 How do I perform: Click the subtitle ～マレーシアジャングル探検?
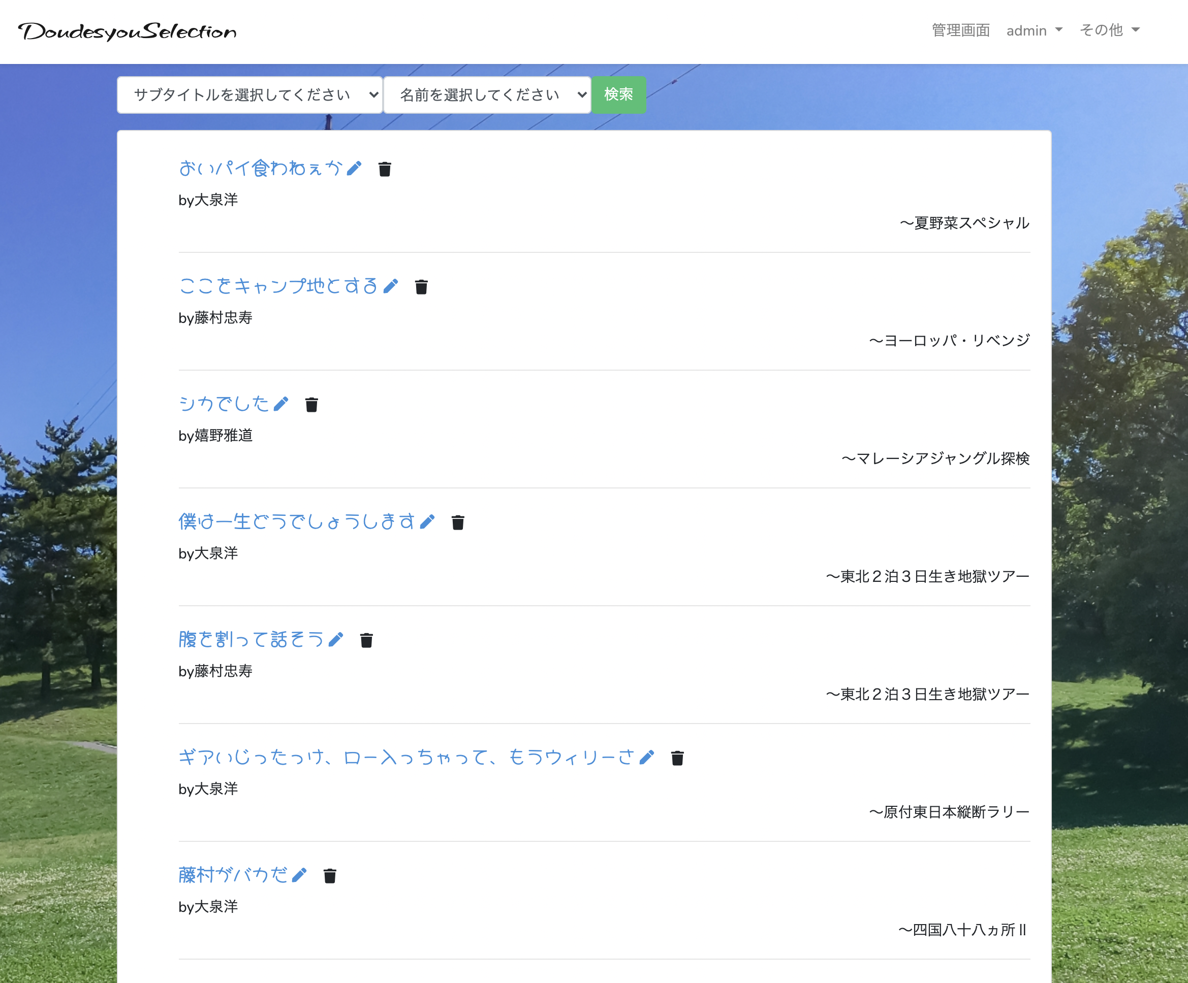pos(935,458)
